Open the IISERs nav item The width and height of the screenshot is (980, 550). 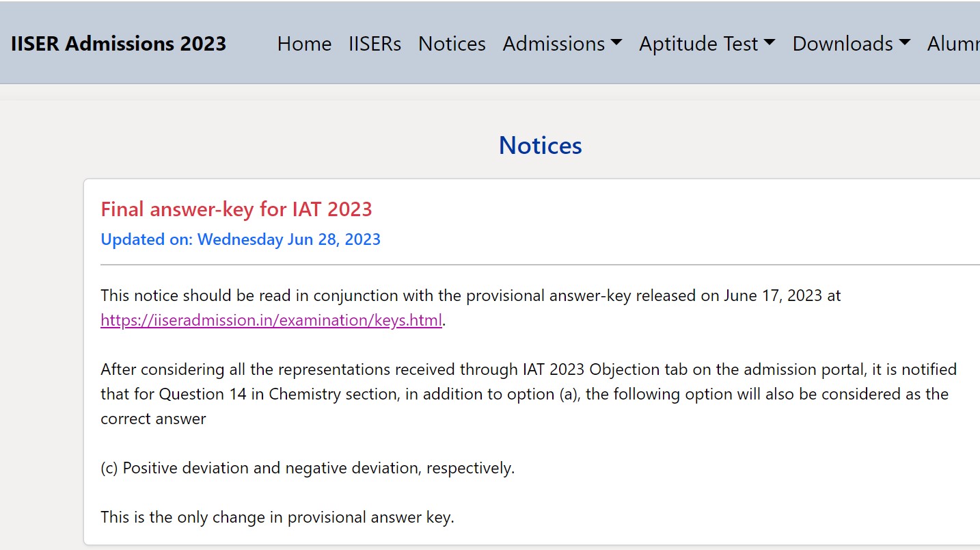pyautogui.click(x=375, y=44)
